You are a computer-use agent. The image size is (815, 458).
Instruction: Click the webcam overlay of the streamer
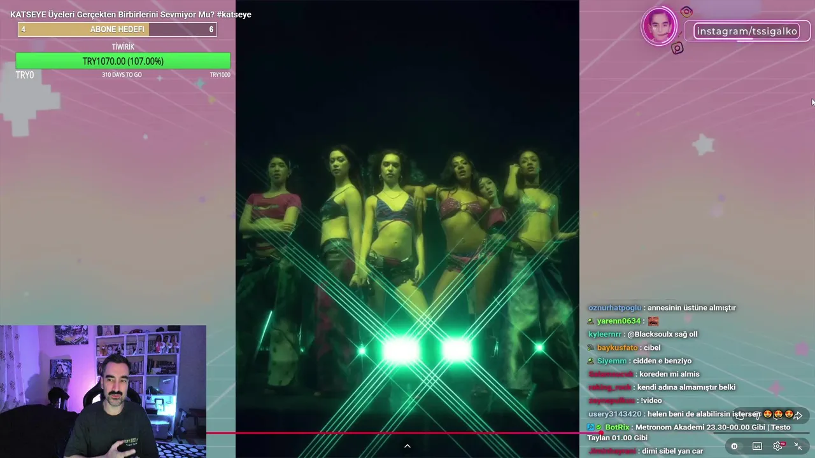click(103, 391)
